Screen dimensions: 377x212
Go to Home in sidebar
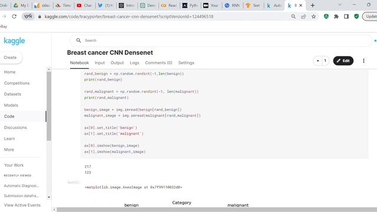9,72
